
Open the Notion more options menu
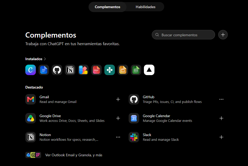[118, 137]
